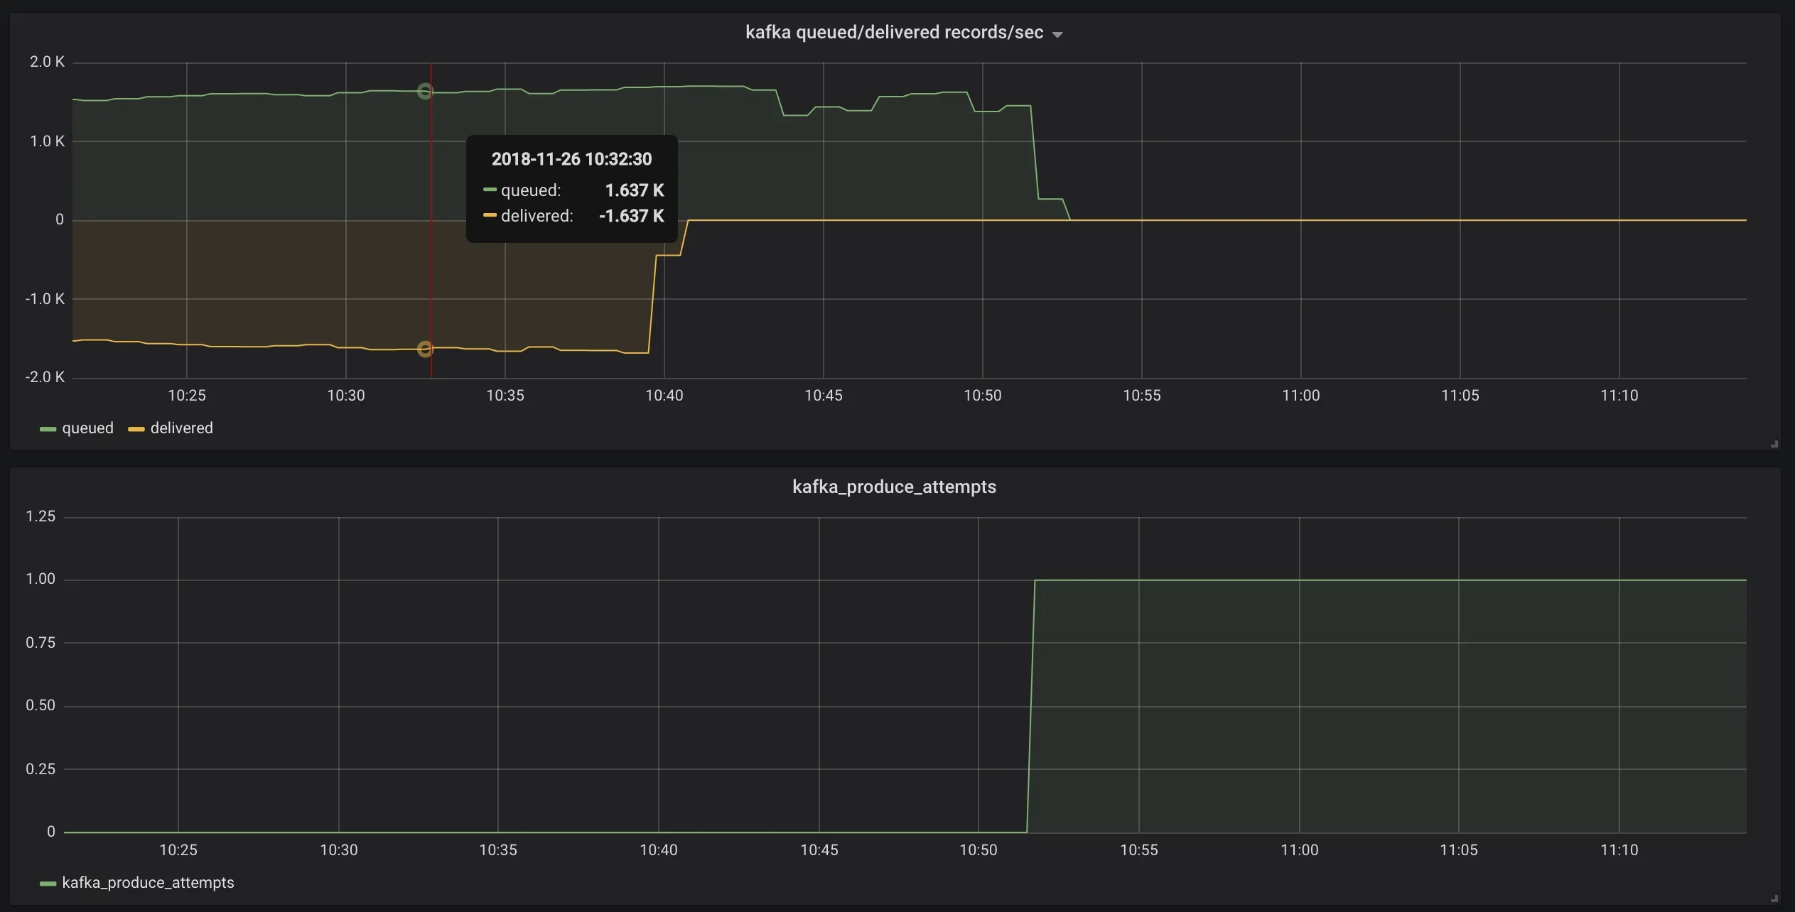Click the green queued data point marker
Viewport: 1795px width, 912px height.
[425, 91]
